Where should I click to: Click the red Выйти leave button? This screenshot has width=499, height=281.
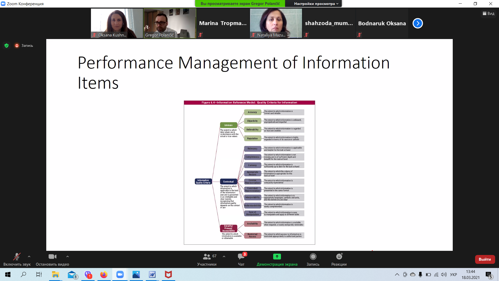[x=485, y=259]
